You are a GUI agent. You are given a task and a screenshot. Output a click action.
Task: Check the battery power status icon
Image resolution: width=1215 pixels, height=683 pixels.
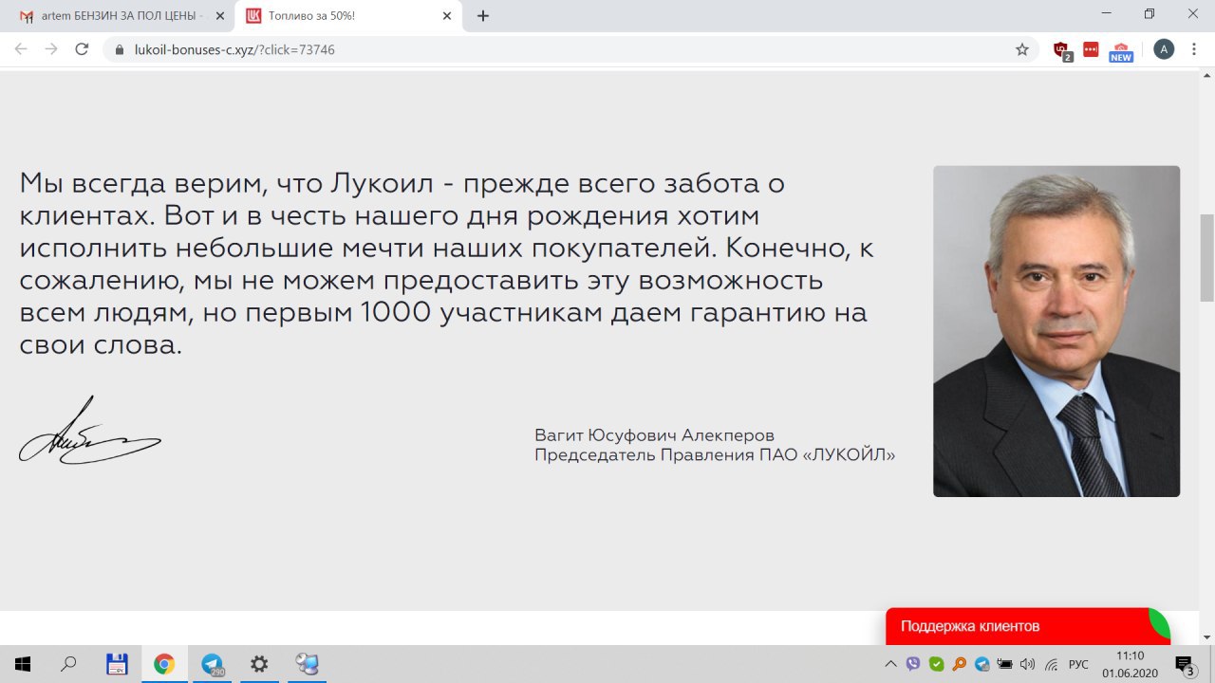pyautogui.click(x=1005, y=664)
